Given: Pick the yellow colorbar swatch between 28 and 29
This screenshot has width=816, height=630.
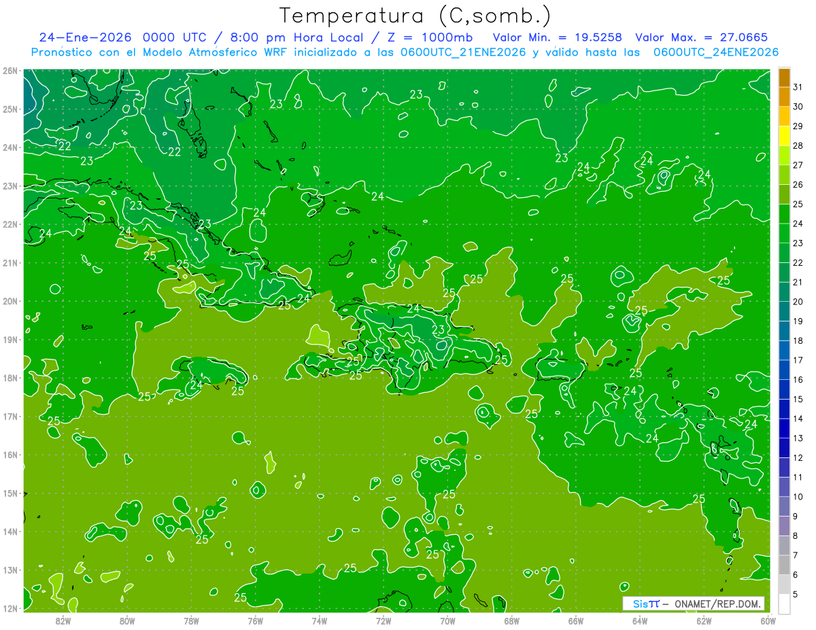Looking at the screenshot, I should (784, 136).
